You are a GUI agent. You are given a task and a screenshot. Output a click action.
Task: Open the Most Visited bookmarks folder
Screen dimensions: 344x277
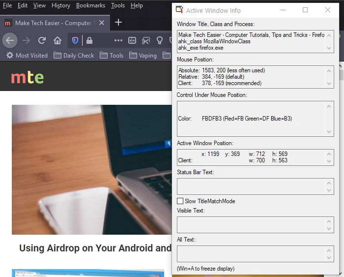coord(27,56)
